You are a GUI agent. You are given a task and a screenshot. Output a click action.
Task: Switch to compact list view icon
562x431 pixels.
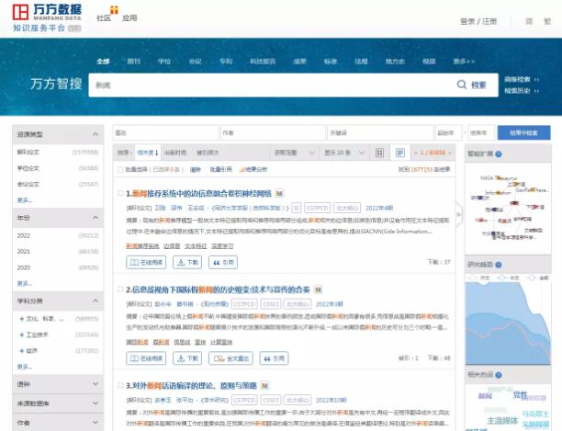379,153
